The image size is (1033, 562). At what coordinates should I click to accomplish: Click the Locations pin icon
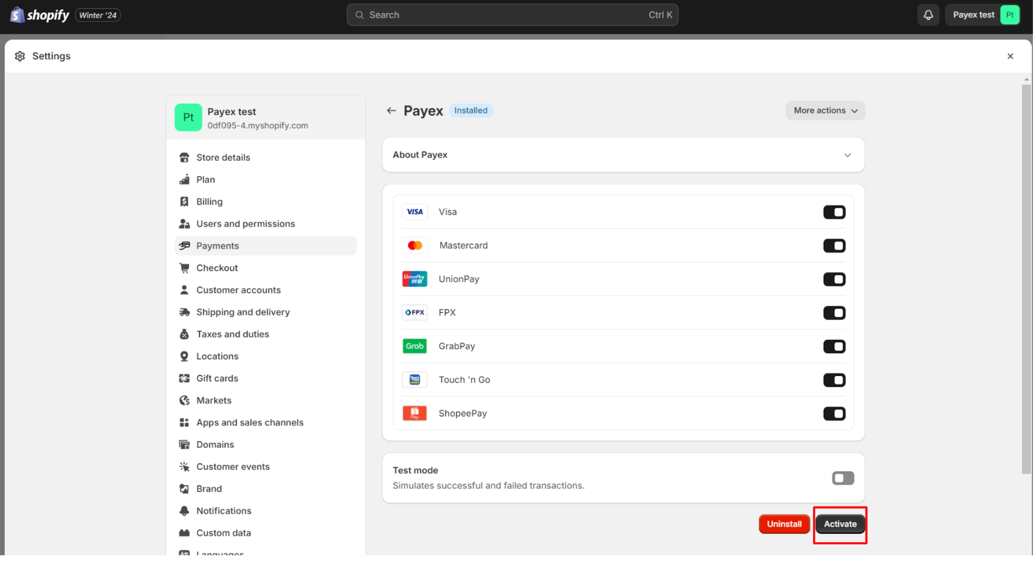click(184, 356)
